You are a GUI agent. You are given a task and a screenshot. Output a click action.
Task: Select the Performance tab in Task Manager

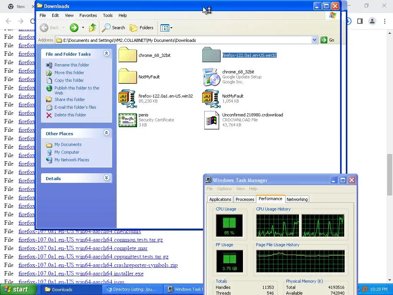pos(271,199)
